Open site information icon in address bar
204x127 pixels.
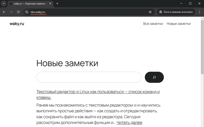[27, 12]
